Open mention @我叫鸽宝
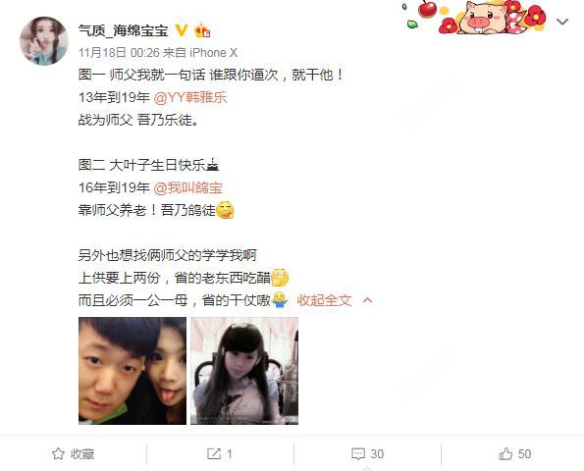The height and width of the screenshot is (471, 584). (187, 187)
